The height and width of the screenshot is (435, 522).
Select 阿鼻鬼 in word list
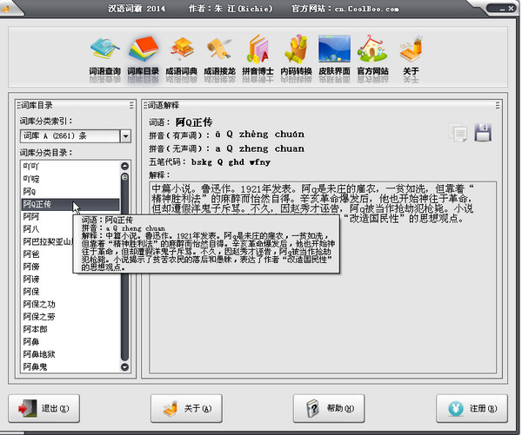click(x=70, y=367)
